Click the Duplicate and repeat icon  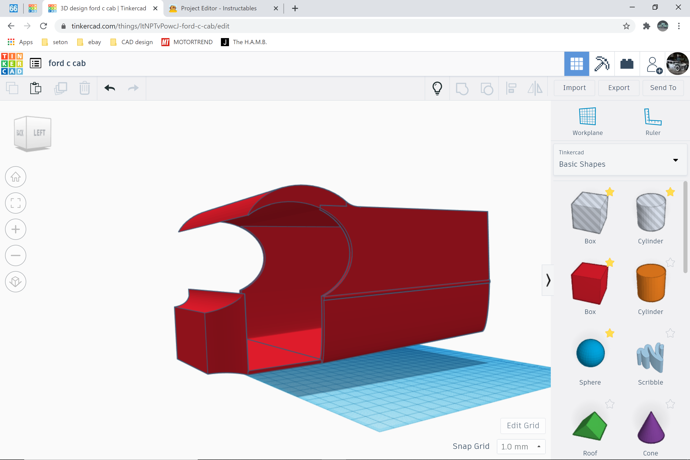point(61,88)
